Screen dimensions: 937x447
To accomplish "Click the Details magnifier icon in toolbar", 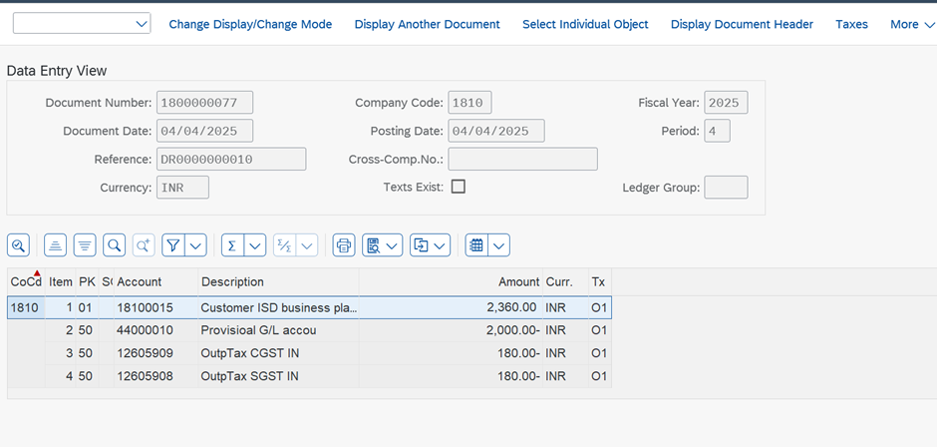I will click(19, 245).
